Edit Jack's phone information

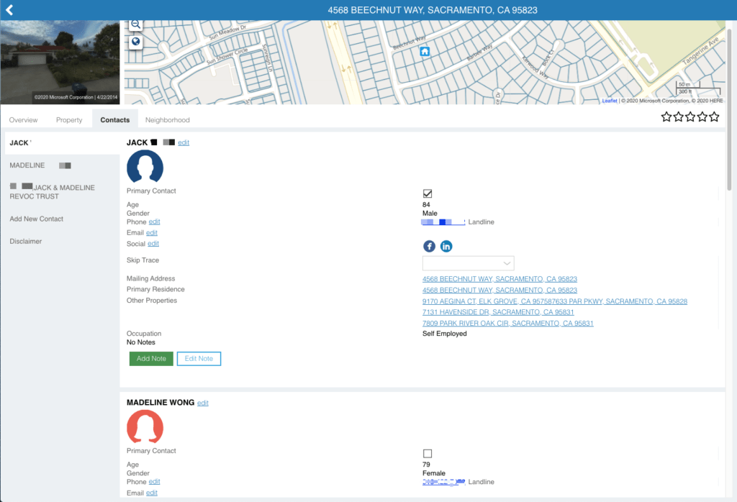[x=154, y=222]
